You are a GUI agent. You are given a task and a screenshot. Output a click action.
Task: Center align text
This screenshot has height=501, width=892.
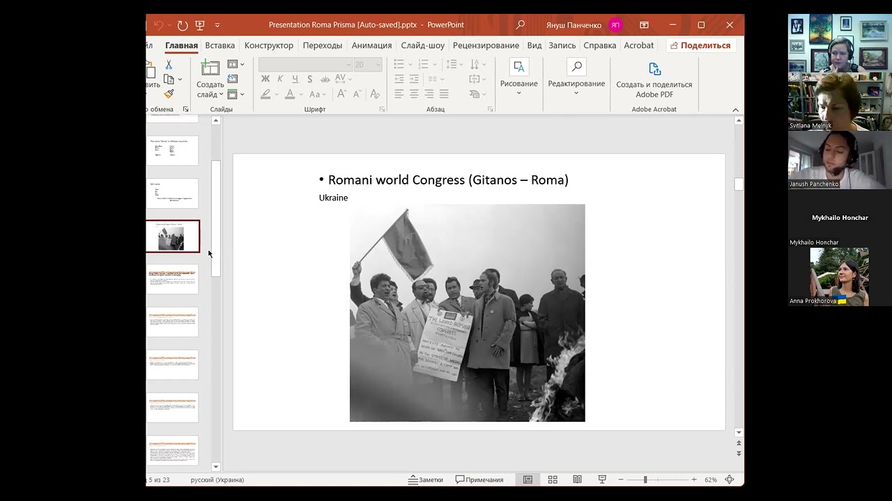tap(414, 94)
